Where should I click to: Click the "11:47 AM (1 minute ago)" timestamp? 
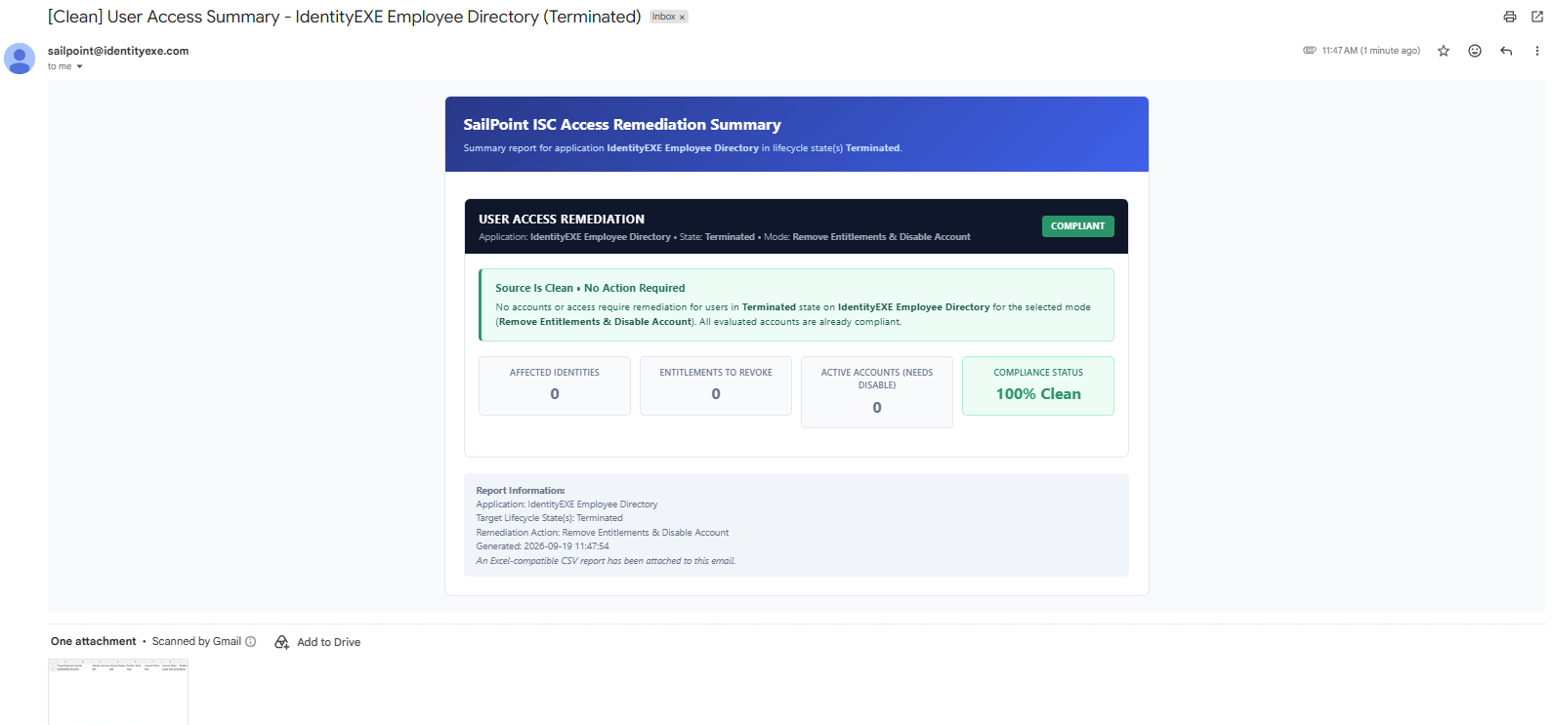tap(1371, 51)
